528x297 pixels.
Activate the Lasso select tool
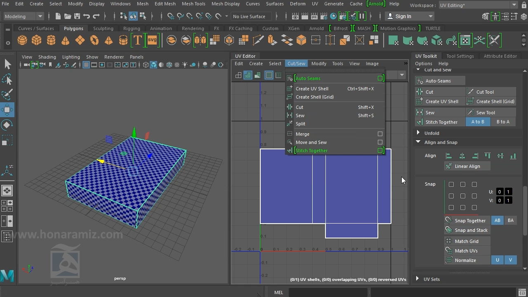click(x=7, y=79)
